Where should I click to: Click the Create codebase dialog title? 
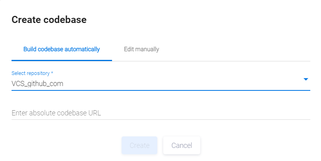coord(49,19)
